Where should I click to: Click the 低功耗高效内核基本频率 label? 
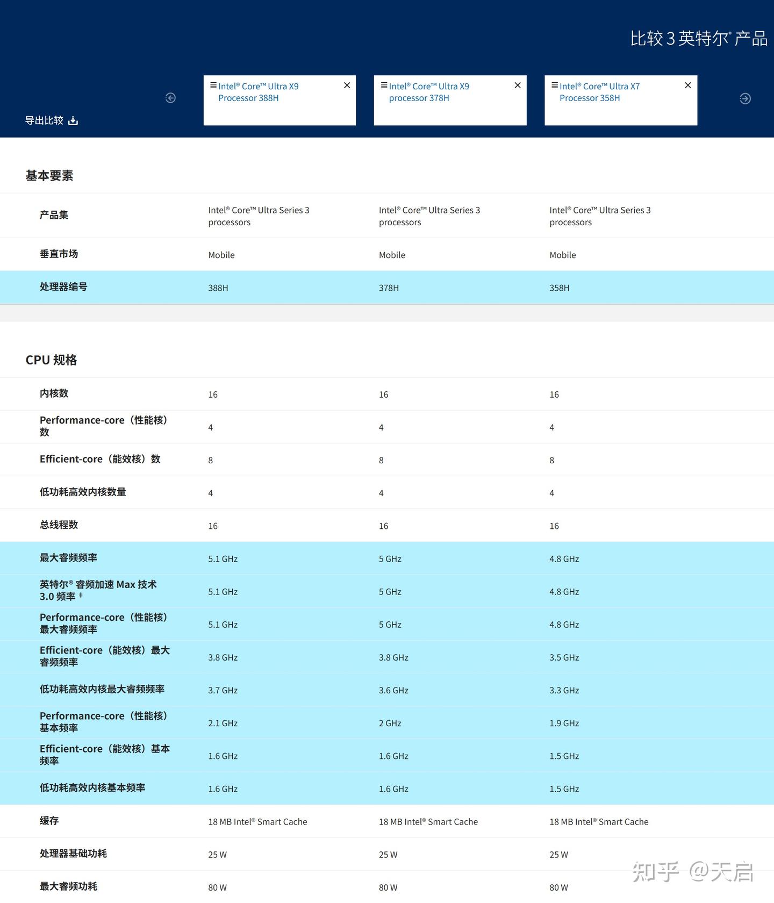92,787
